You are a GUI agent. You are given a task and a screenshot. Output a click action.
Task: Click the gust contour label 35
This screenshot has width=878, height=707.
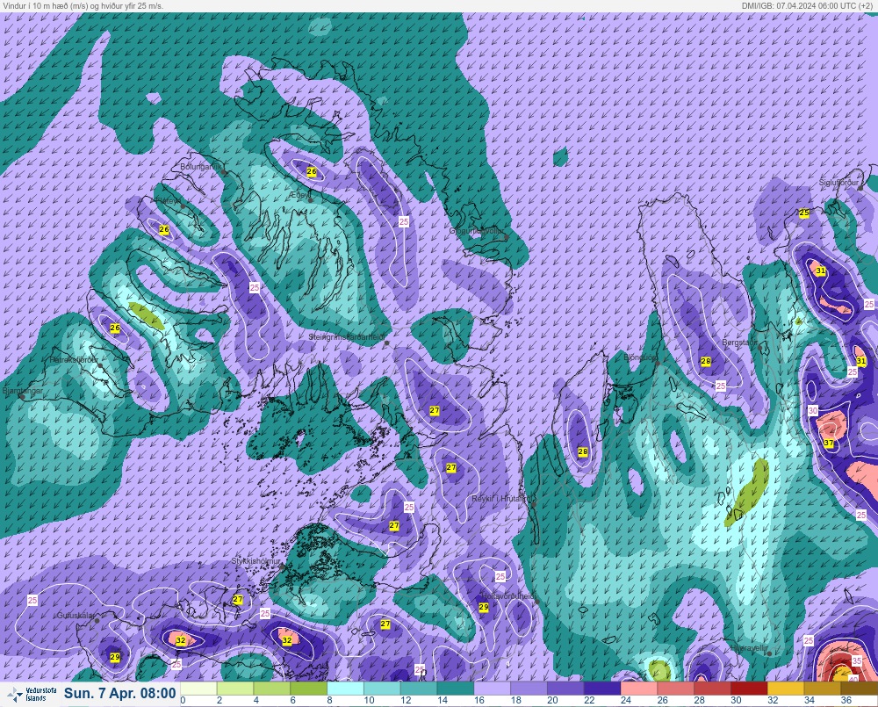(x=857, y=661)
